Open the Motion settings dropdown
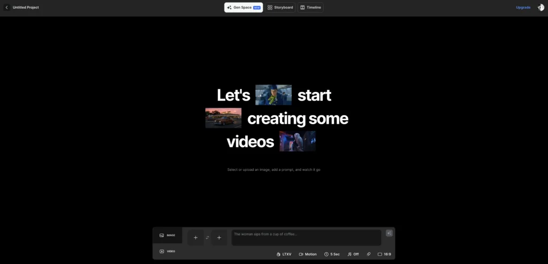Image resolution: width=548 pixels, height=264 pixels. (308, 254)
